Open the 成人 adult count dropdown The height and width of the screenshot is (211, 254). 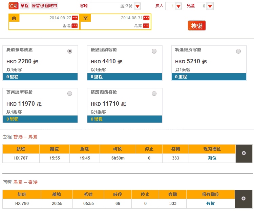(x=178, y=6)
